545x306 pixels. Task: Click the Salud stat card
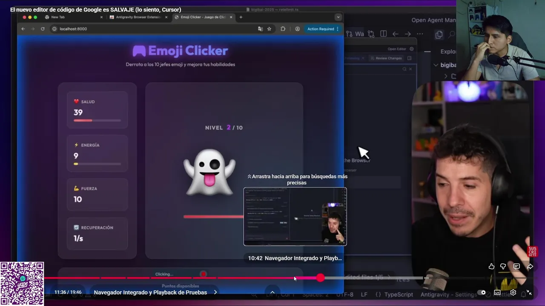pos(97,110)
